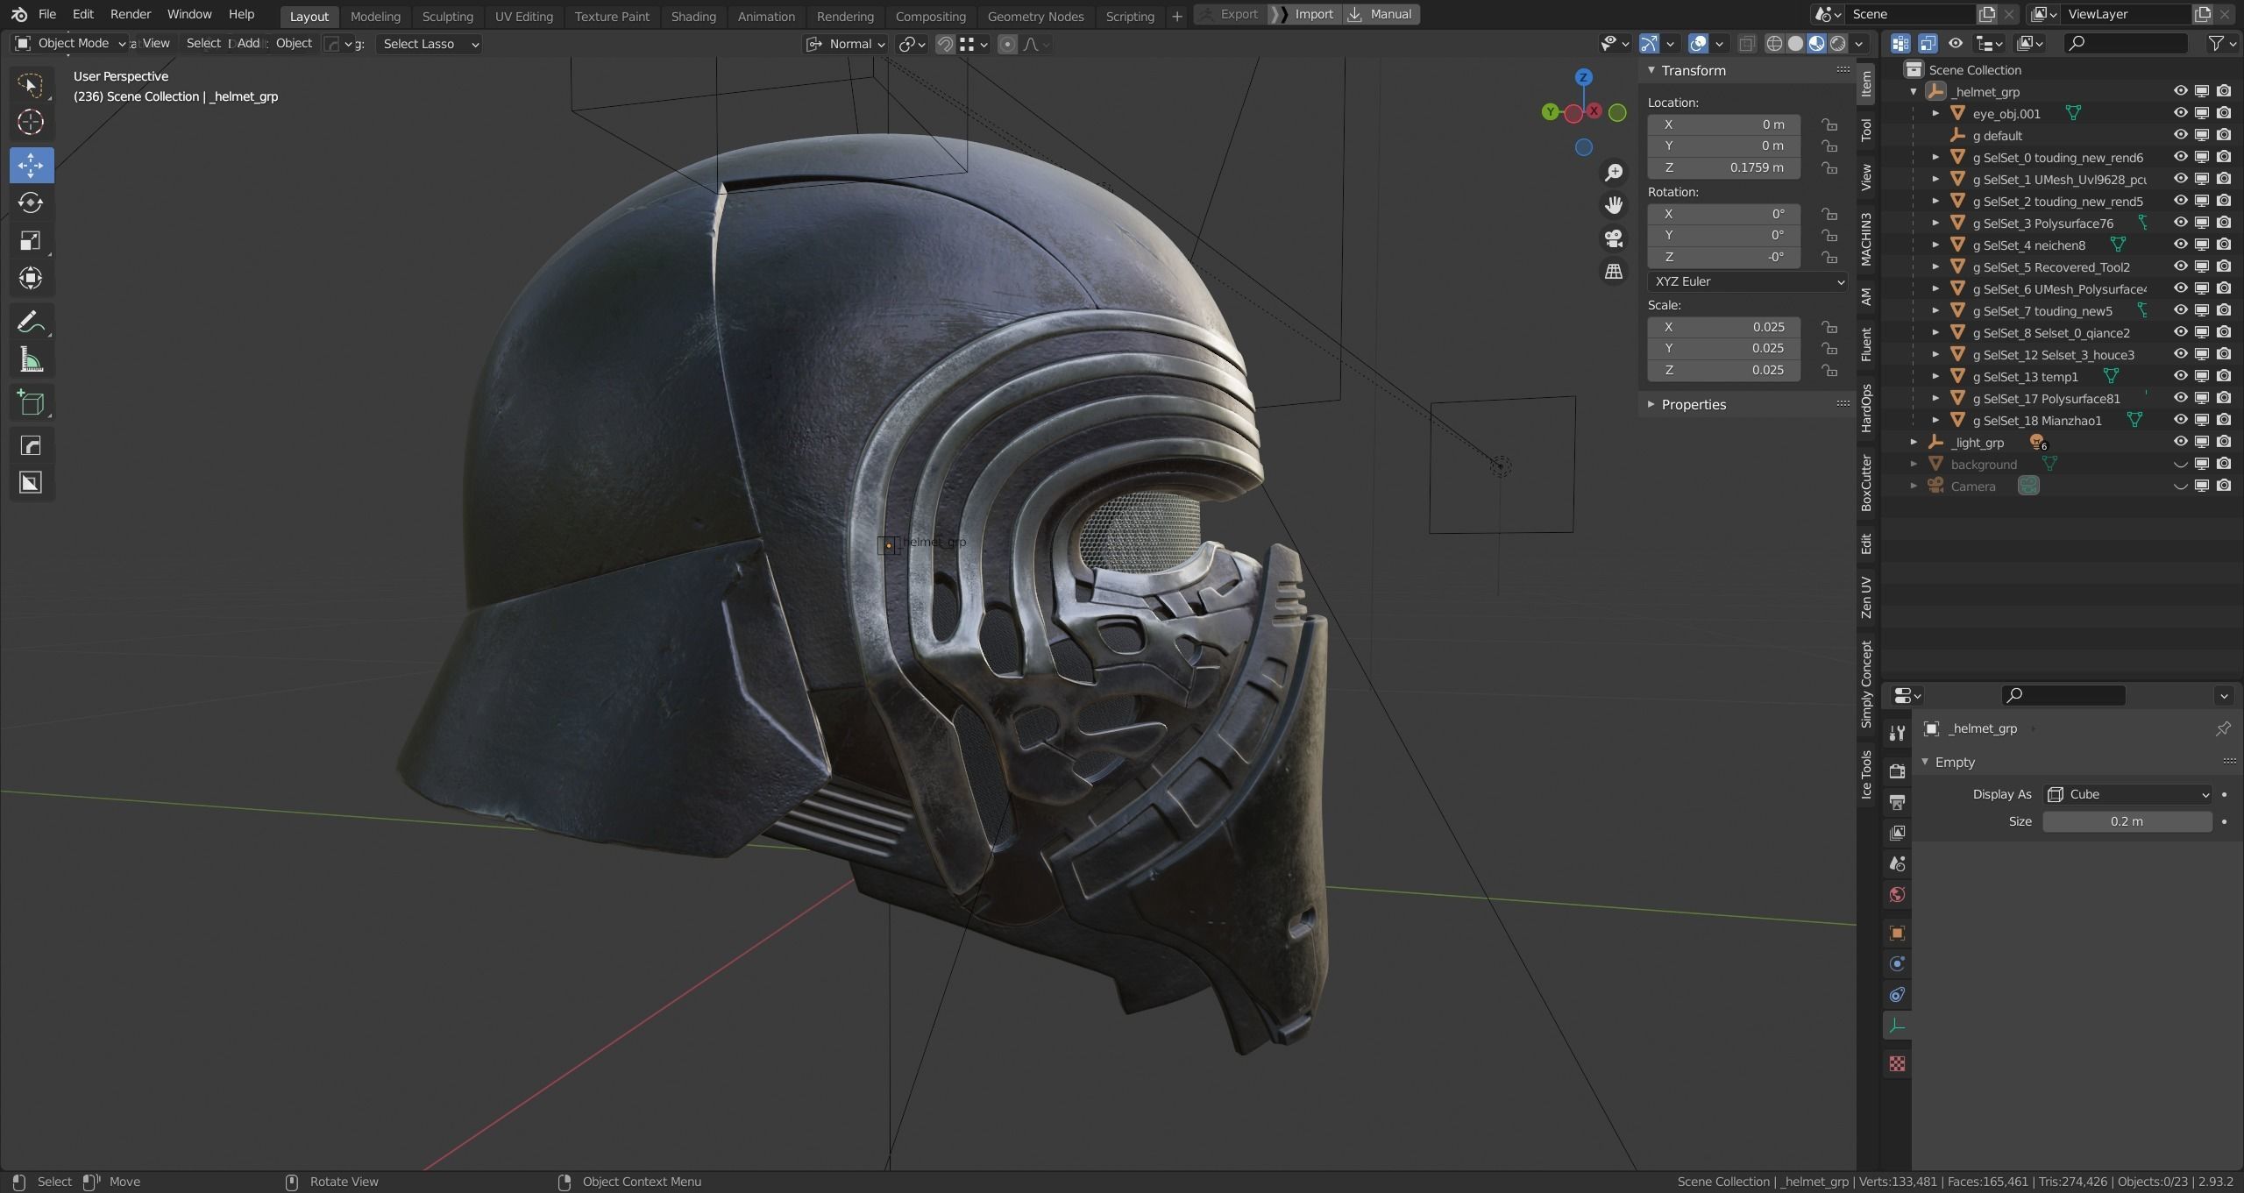Activate the Transform tool
The width and height of the screenshot is (2244, 1193).
31,278
